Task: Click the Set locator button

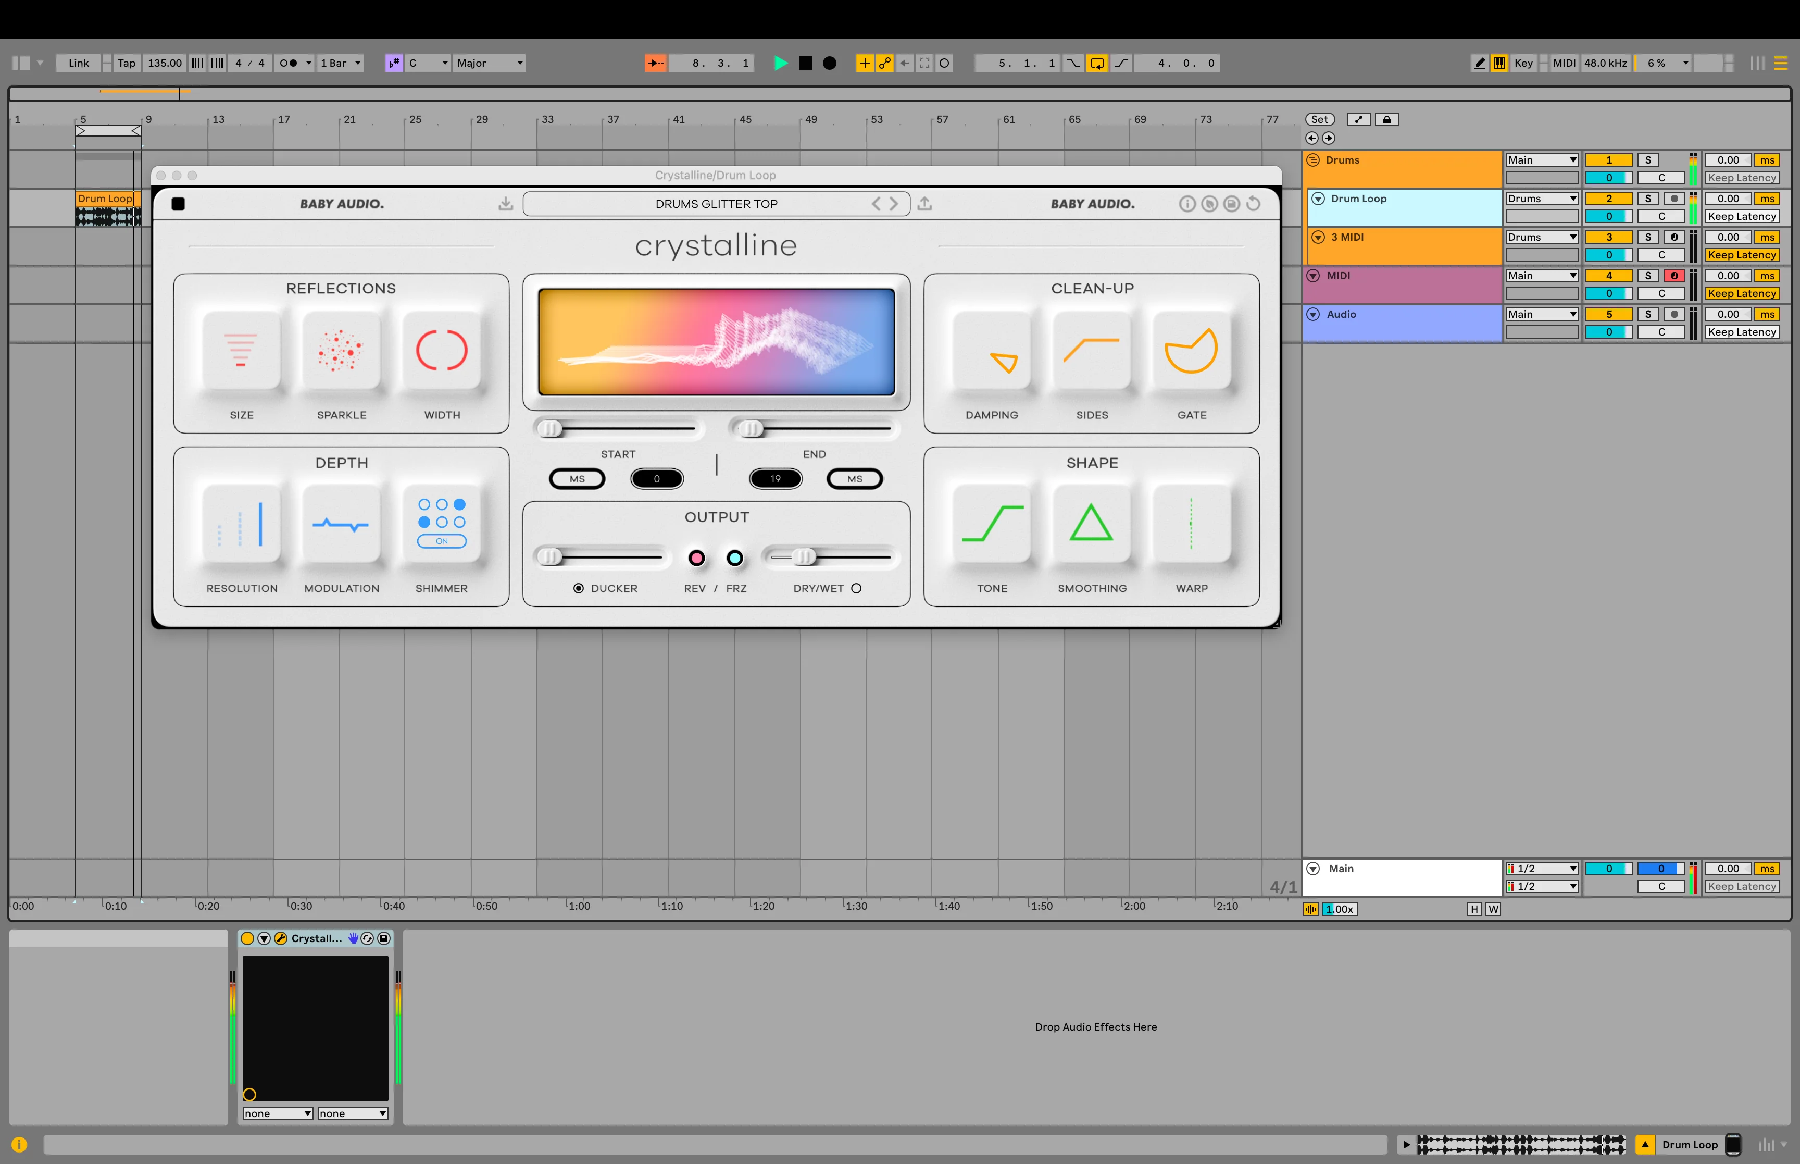Action: 1320,119
